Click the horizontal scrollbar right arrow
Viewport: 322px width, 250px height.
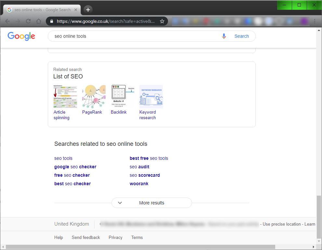coord(313,247)
